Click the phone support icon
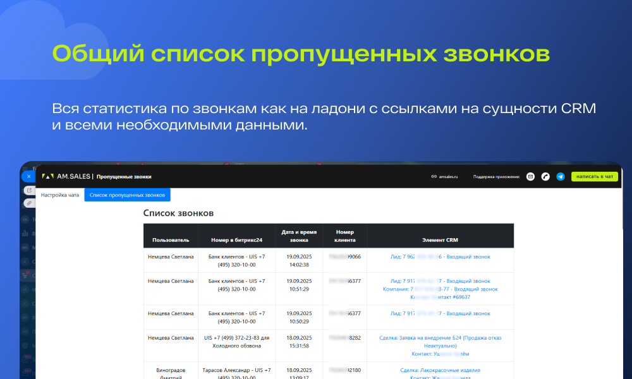The height and width of the screenshot is (379, 632). (545, 177)
